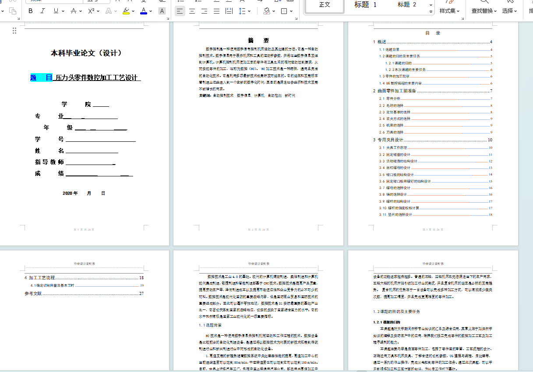Jump to TOC entry 3 专用夹具设计
This screenshot has height=372, width=533.
(x=433, y=140)
